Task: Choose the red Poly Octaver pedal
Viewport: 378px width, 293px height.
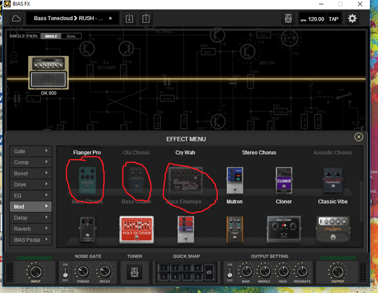Action: [x=136, y=229]
